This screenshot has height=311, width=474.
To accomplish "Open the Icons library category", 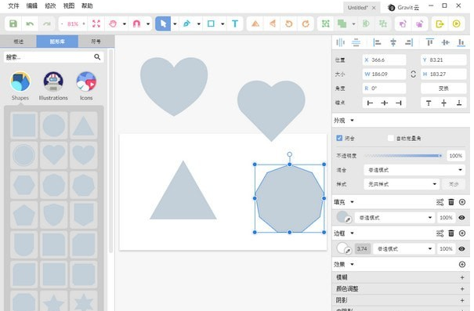I will [86, 86].
